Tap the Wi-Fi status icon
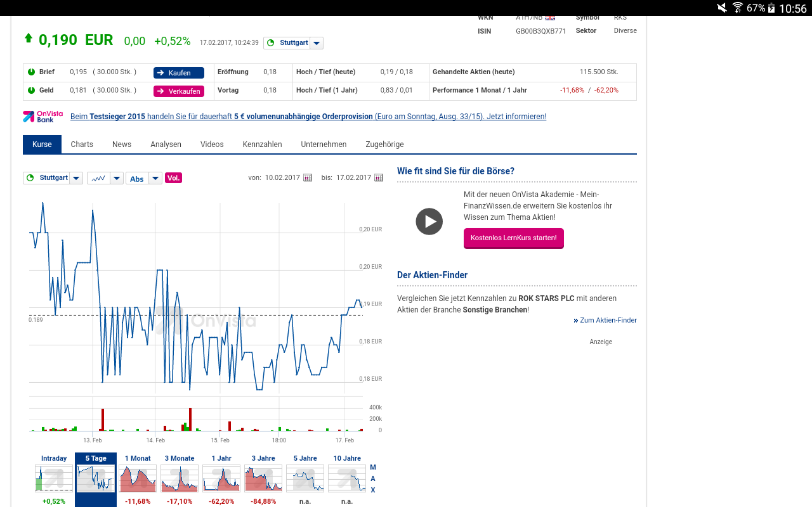Screen dimensions: 812x507 737,8
